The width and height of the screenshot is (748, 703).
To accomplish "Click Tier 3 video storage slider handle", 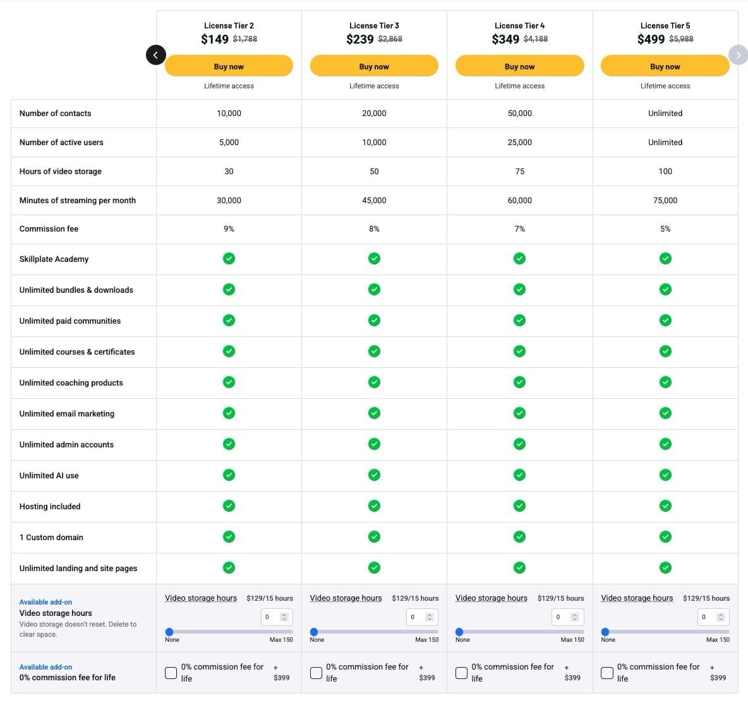I will click(x=314, y=632).
